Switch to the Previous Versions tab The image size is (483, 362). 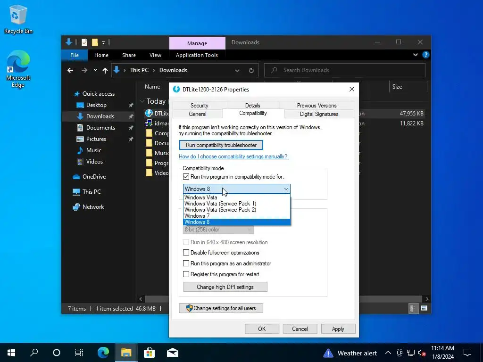click(x=316, y=105)
